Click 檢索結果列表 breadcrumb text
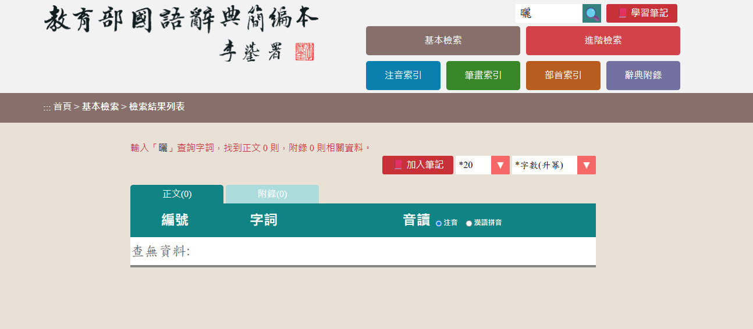 [157, 107]
